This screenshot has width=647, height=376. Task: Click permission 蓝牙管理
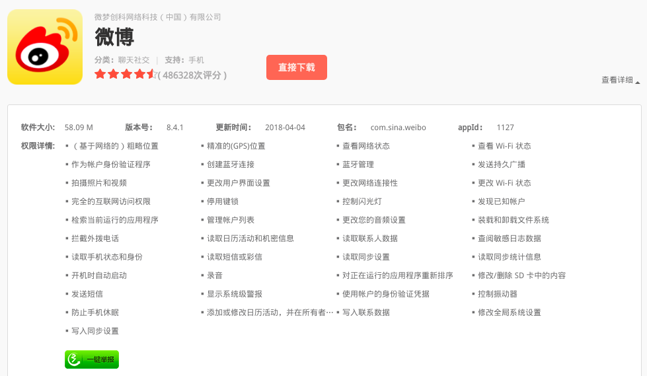click(x=358, y=165)
